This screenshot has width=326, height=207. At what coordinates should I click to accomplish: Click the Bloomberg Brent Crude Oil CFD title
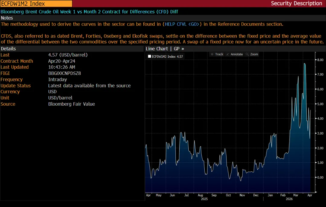89,12
